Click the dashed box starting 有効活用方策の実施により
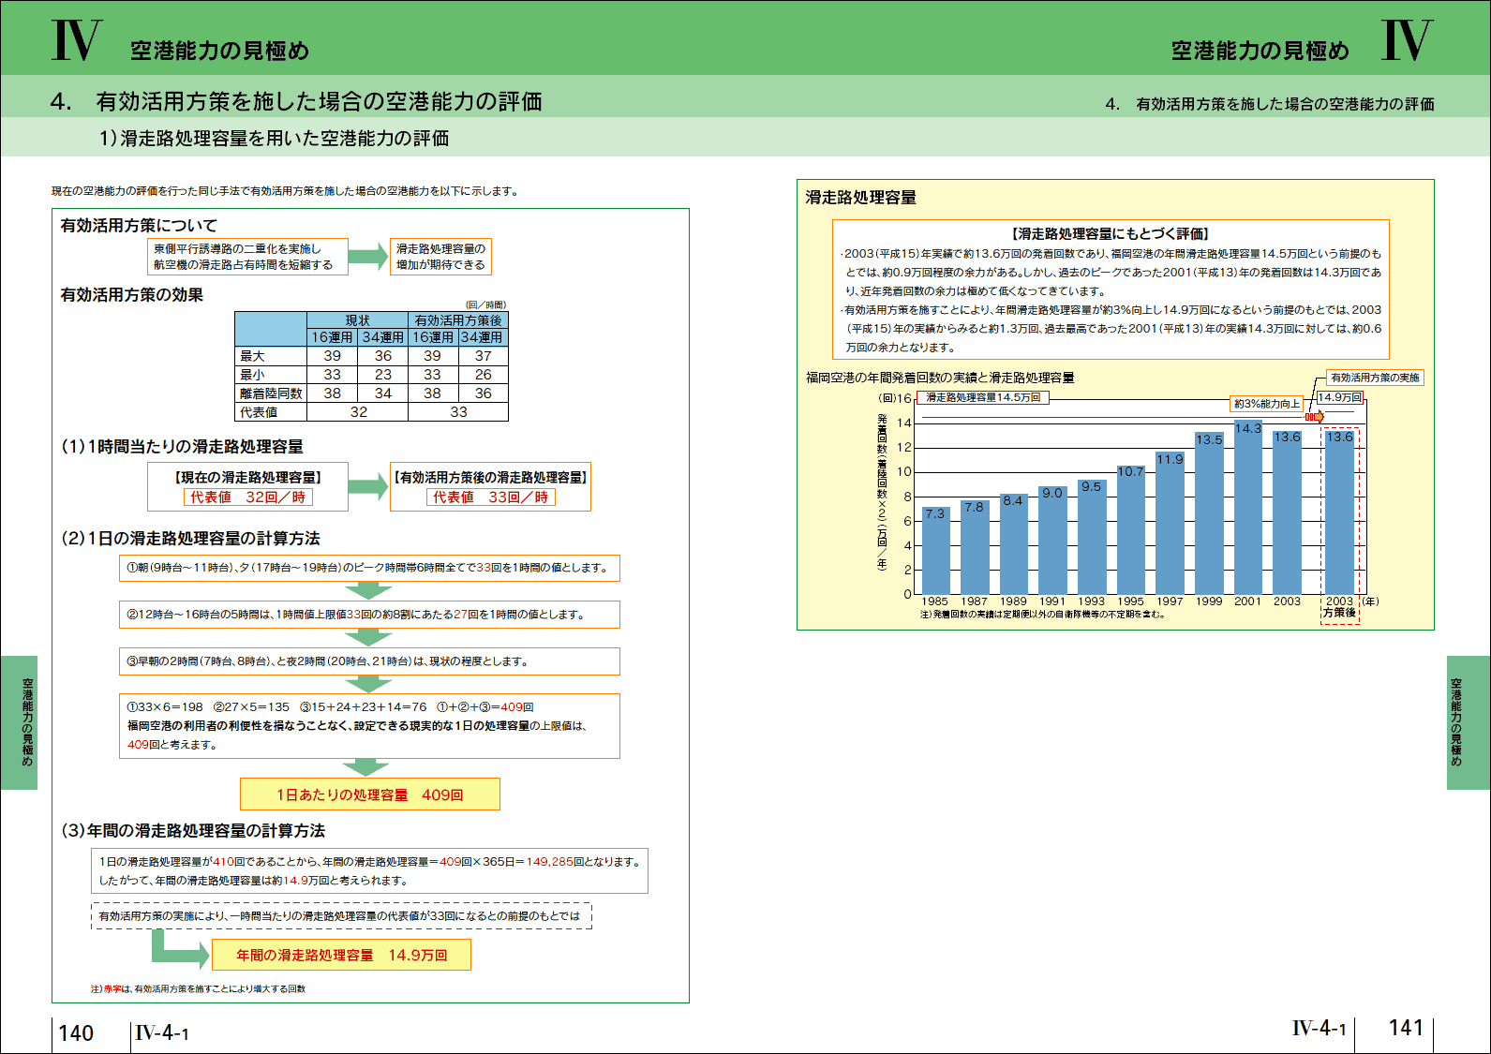Image resolution: width=1491 pixels, height=1054 pixels. (x=341, y=916)
